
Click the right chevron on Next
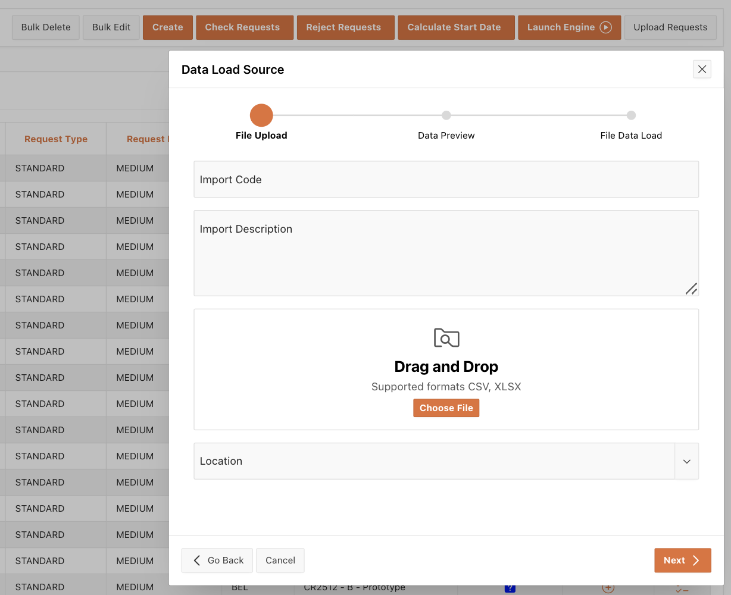pos(695,560)
